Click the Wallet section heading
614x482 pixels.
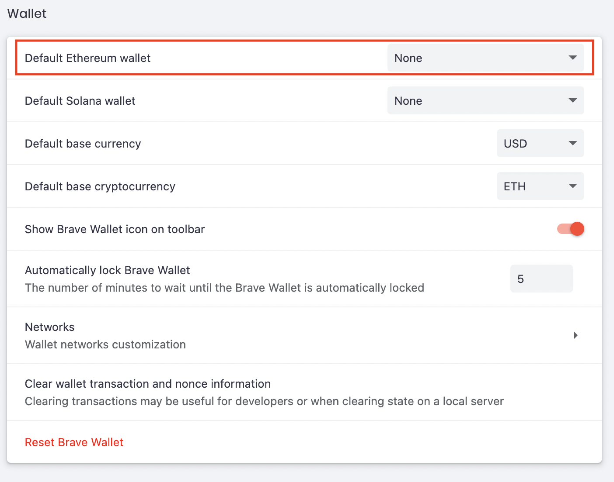coord(27,14)
